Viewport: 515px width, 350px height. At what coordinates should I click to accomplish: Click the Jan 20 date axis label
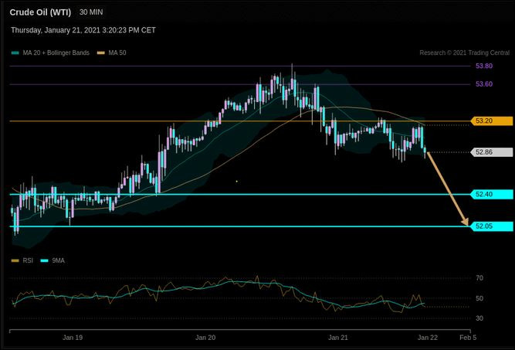(x=205, y=338)
